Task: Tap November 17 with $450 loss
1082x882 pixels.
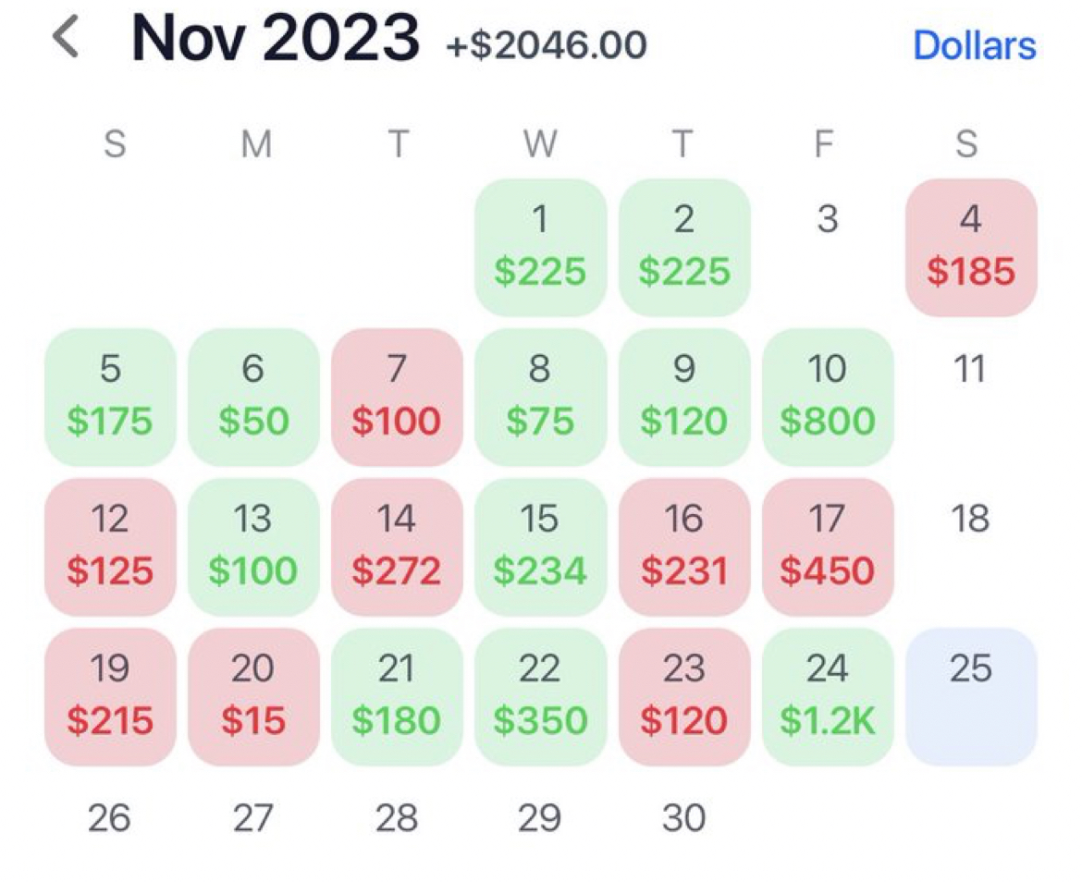Action: 828,546
